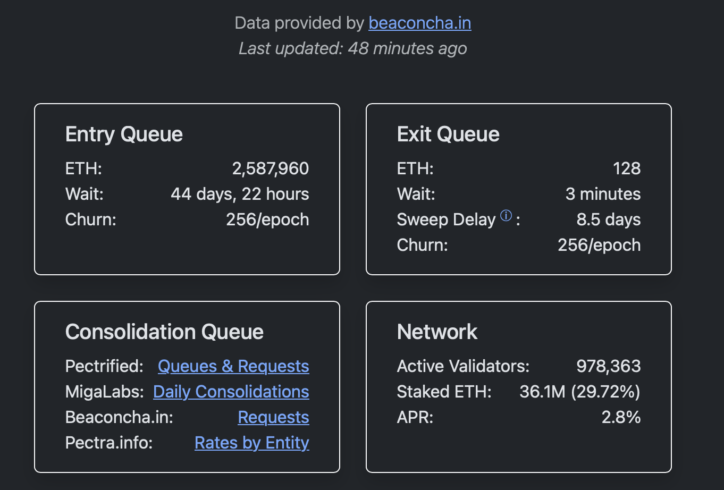This screenshot has height=490, width=724.
Task: Click the exit wait value 3 minutes
Action: 603,194
